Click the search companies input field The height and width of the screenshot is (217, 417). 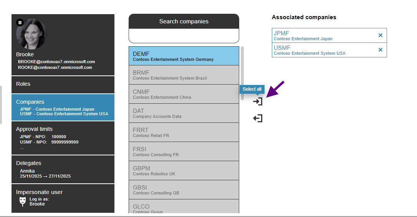coord(184,36)
